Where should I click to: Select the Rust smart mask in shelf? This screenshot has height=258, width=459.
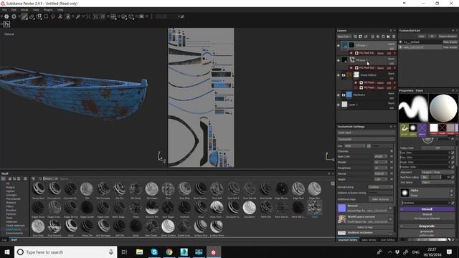click(314, 208)
